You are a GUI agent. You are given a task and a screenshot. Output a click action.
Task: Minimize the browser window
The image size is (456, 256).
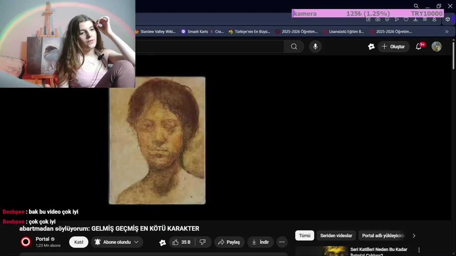pos(427,6)
